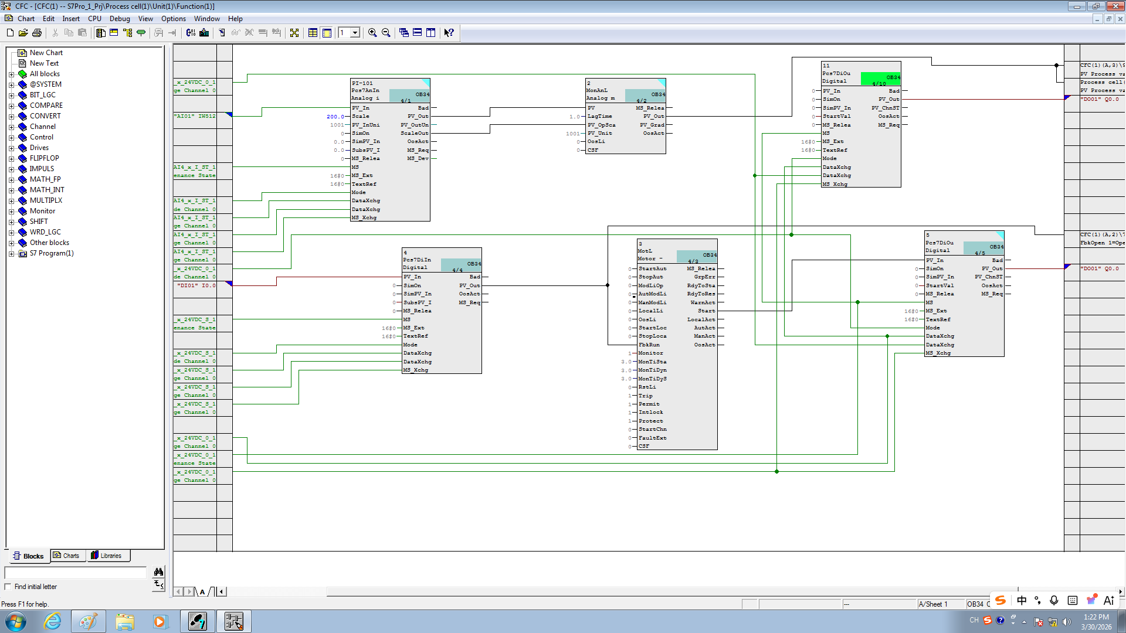Viewport: 1126px width, 633px height.
Task: Click the Compile toolbar icon
Action: tap(191, 33)
